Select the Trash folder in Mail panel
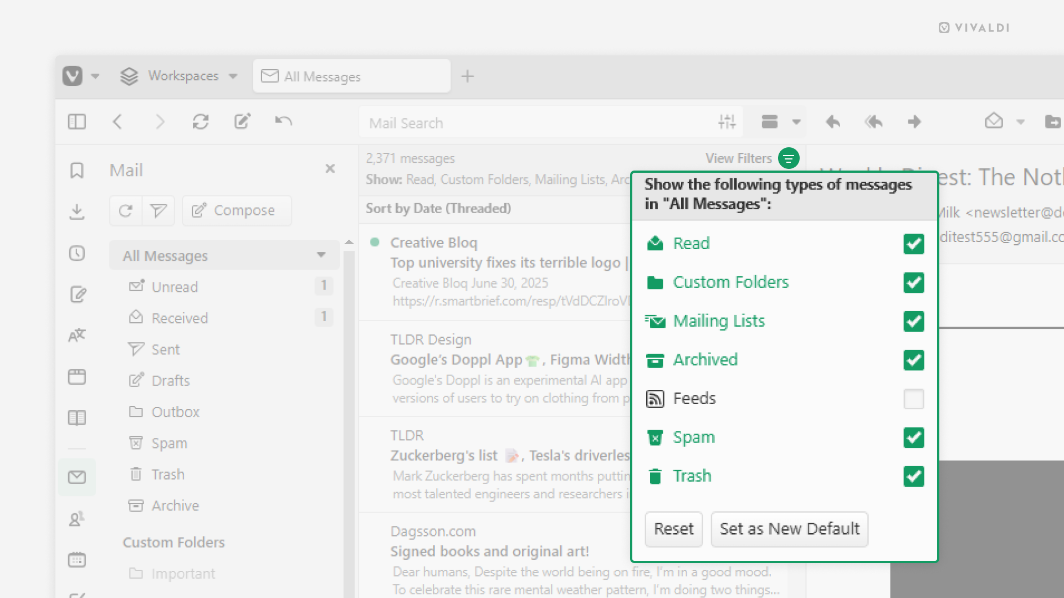 coord(224,475)
